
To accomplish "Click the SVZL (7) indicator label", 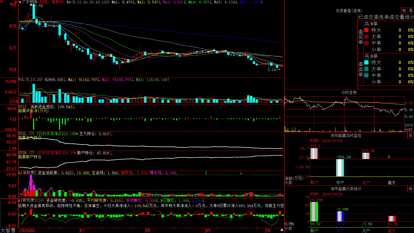I will 26,134.
